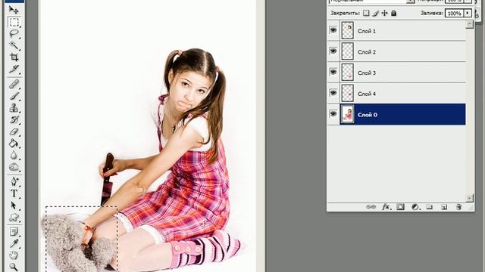Toggle lock all padlock icon

(x=394, y=13)
